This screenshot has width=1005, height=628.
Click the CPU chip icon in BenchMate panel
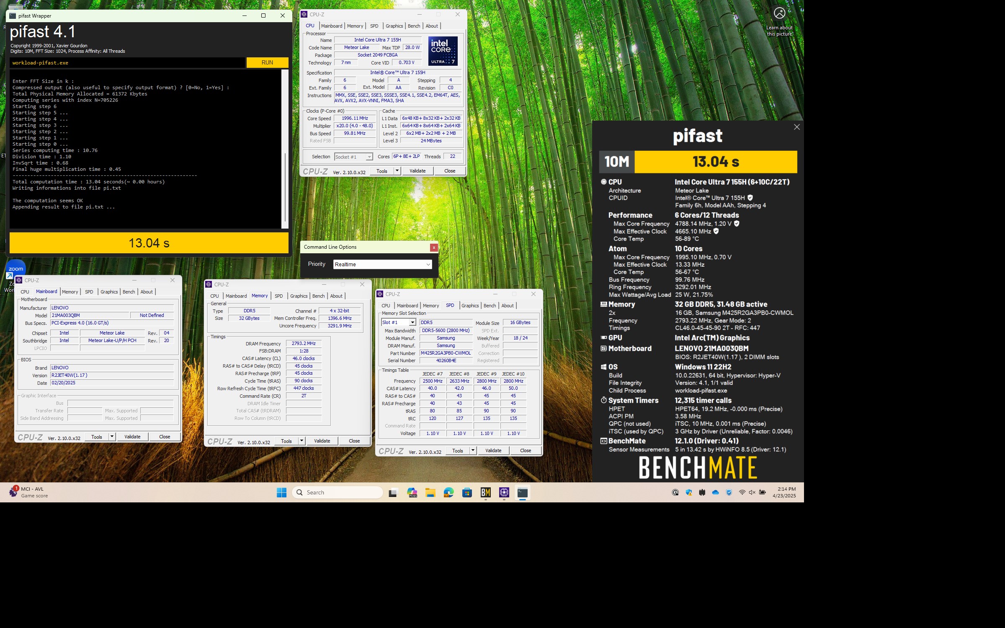pyautogui.click(x=603, y=182)
